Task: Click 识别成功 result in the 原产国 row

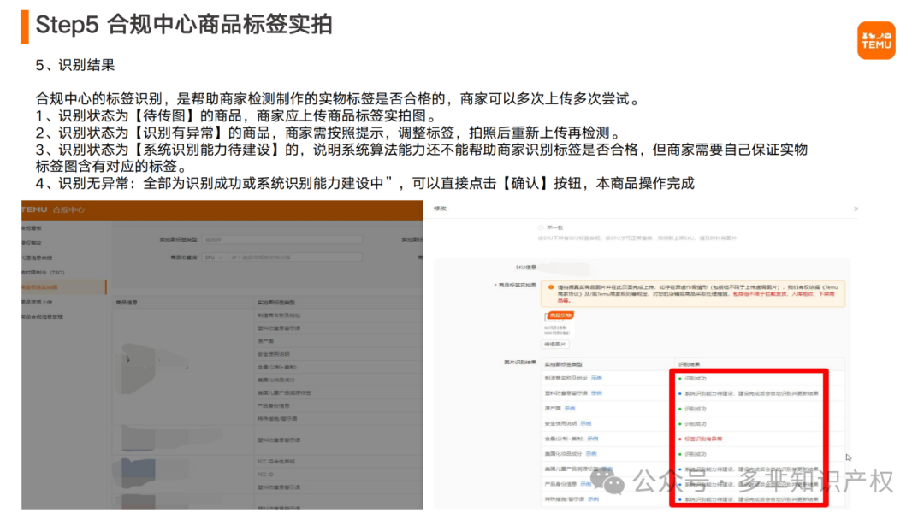Action: tap(695, 408)
